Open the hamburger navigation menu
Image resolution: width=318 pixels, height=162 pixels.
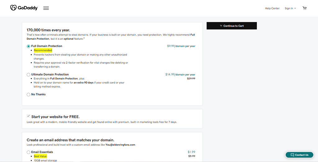coord(46,8)
